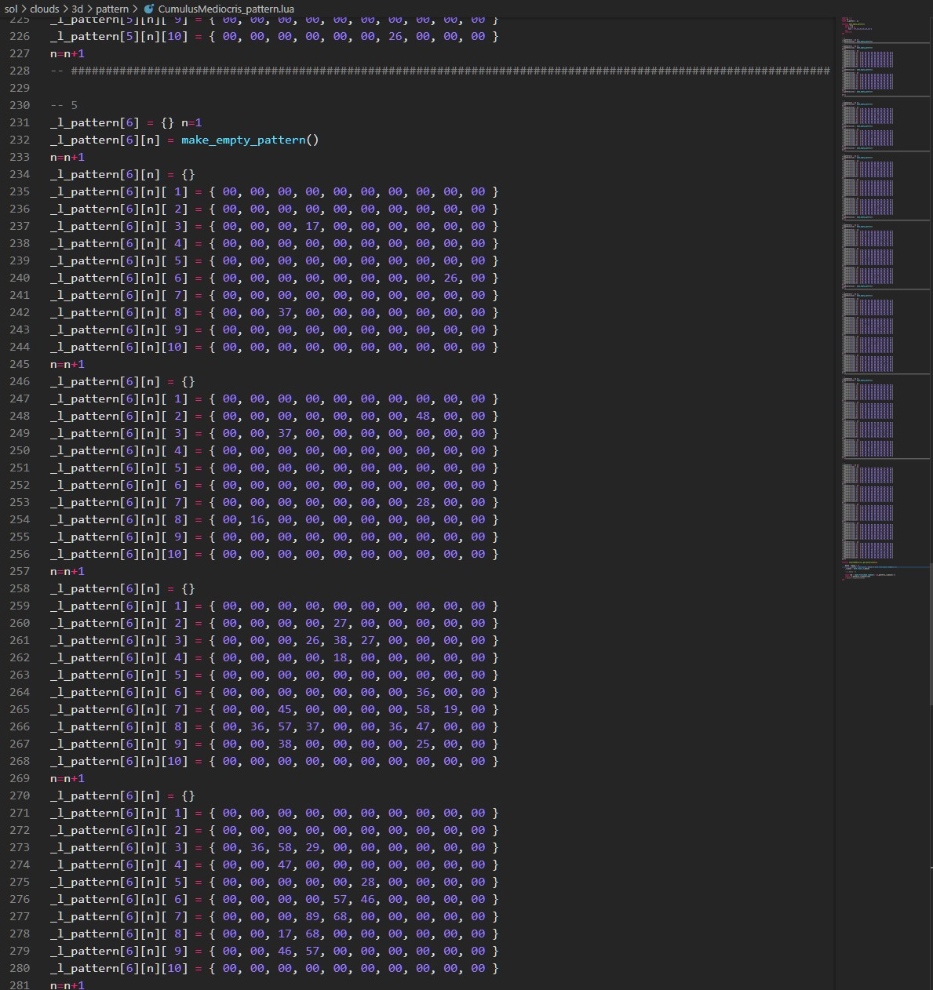Screen dimensions: 933x990
Task: Click the value 18 on line 262
Action: [x=340, y=657]
